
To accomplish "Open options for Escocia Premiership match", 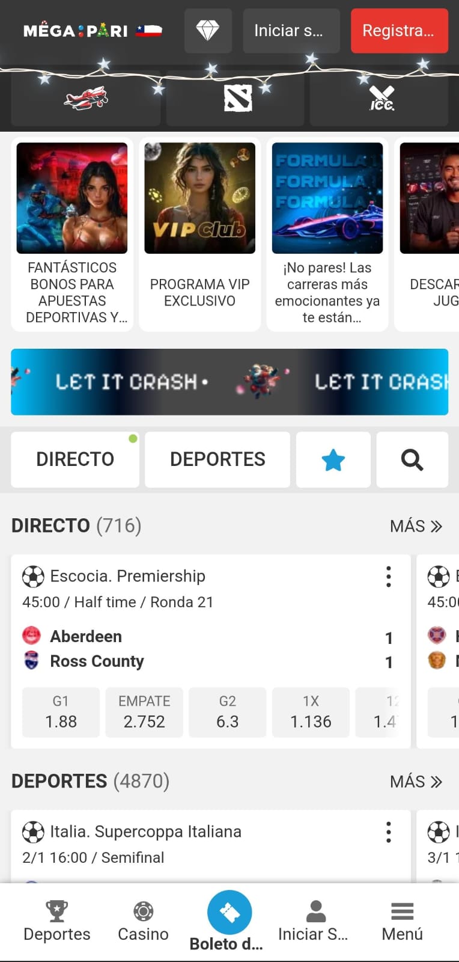I will 389,577.
